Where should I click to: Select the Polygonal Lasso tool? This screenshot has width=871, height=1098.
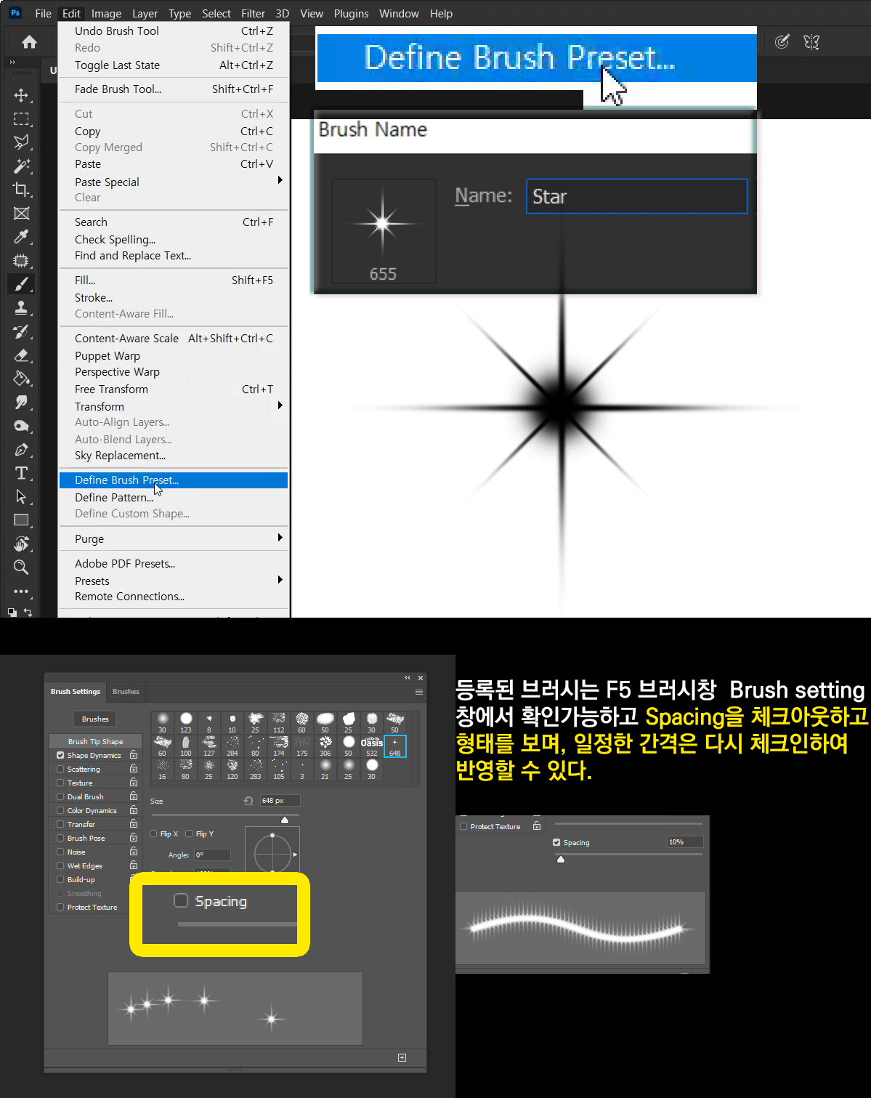click(x=21, y=142)
